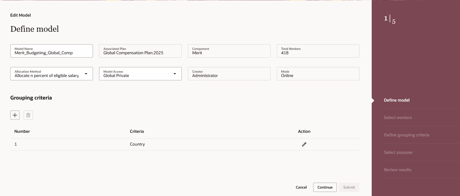Select the Country row in criteria table
Screen dimensions: 460x196
pyautogui.click(x=137, y=144)
